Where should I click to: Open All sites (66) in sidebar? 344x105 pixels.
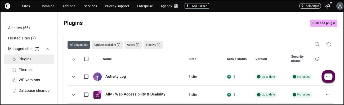pyautogui.click(x=19, y=28)
